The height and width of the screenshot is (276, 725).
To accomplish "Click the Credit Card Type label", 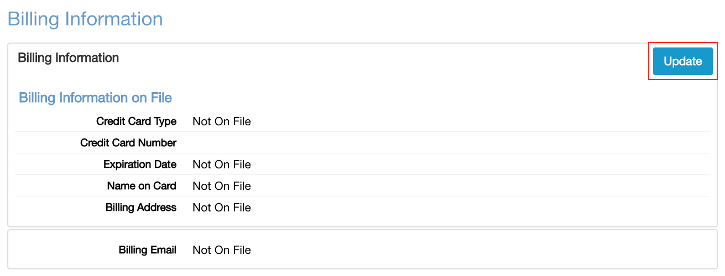I will click(136, 121).
